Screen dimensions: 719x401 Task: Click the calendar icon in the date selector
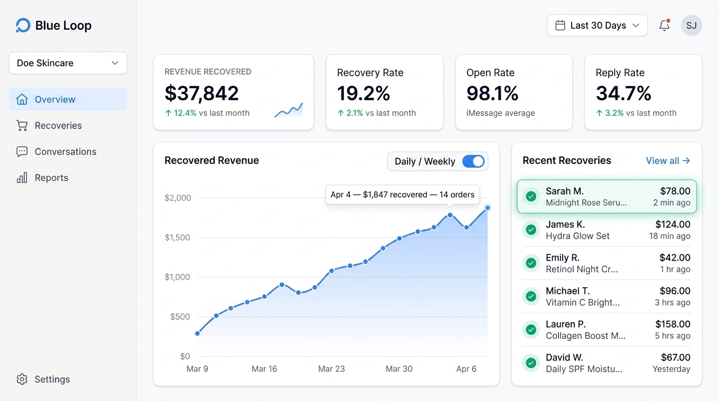click(x=561, y=25)
